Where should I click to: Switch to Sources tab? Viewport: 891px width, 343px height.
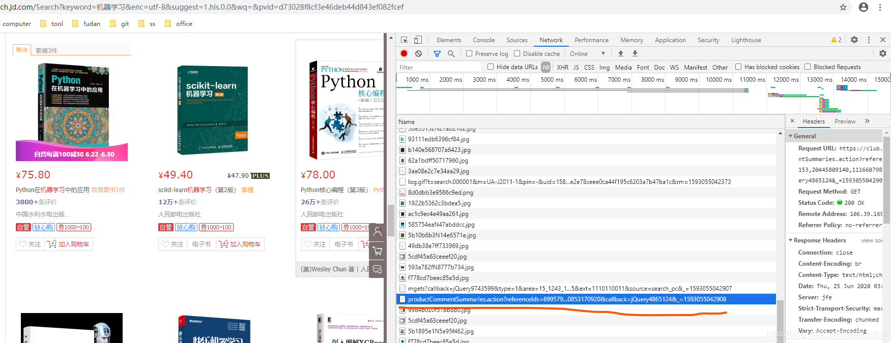coord(516,40)
